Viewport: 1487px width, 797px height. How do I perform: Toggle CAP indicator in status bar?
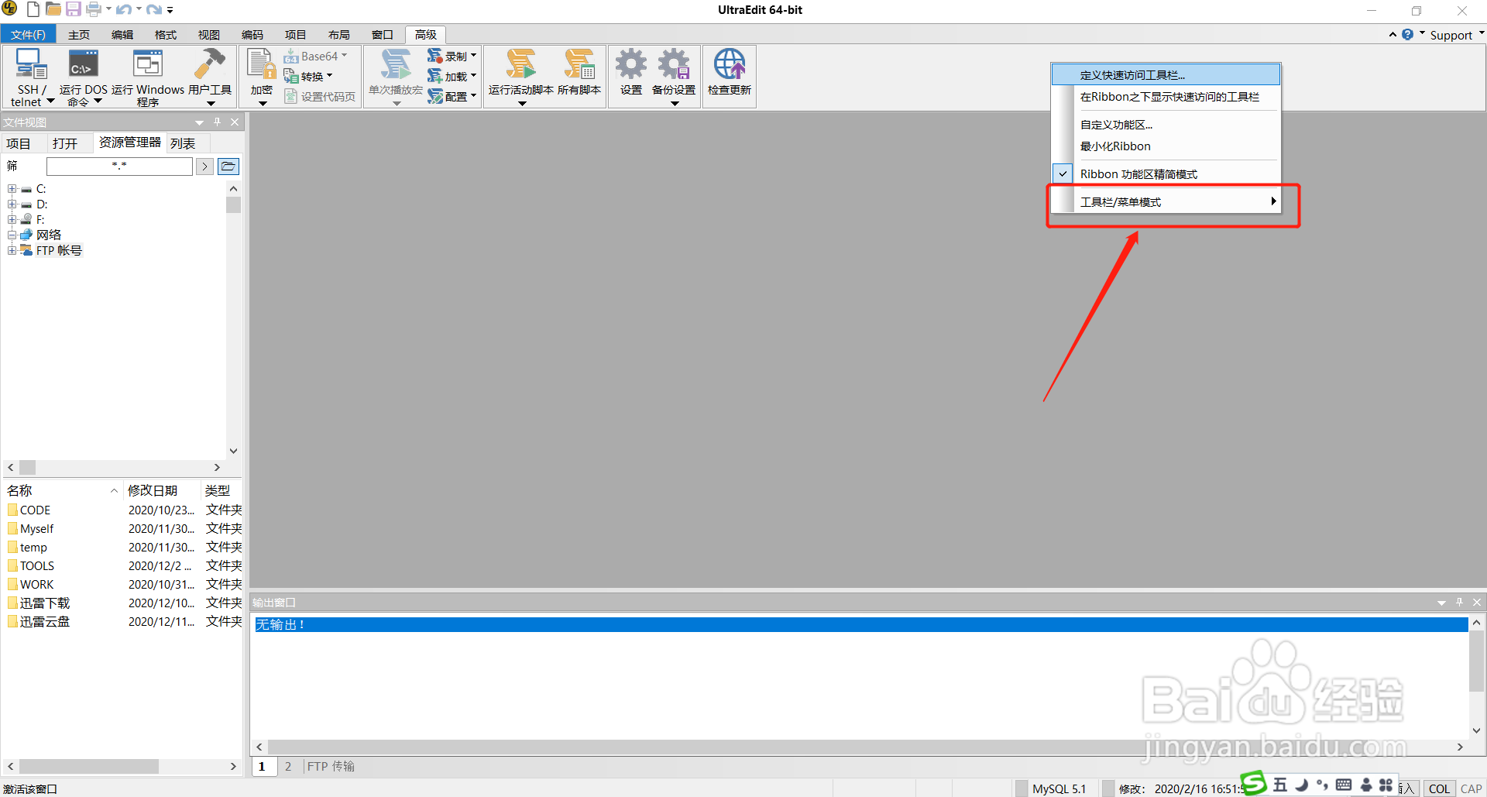pos(1471,788)
